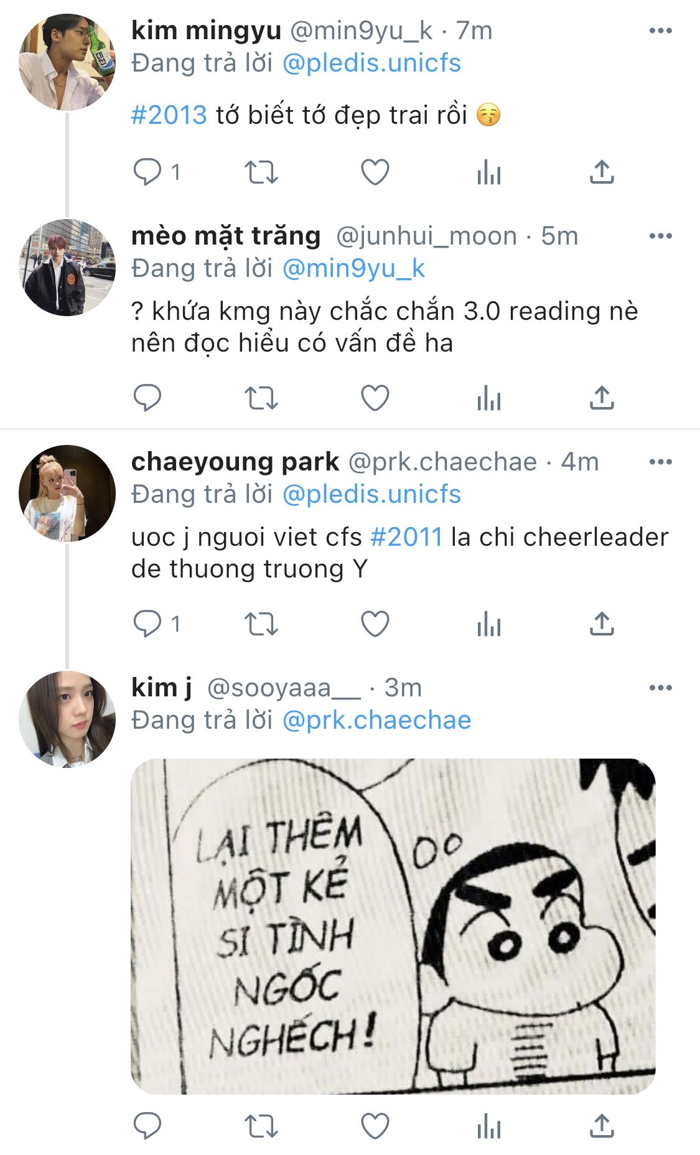Open more options for kim j's tweet

pyautogui.click(x=660, y=688)
